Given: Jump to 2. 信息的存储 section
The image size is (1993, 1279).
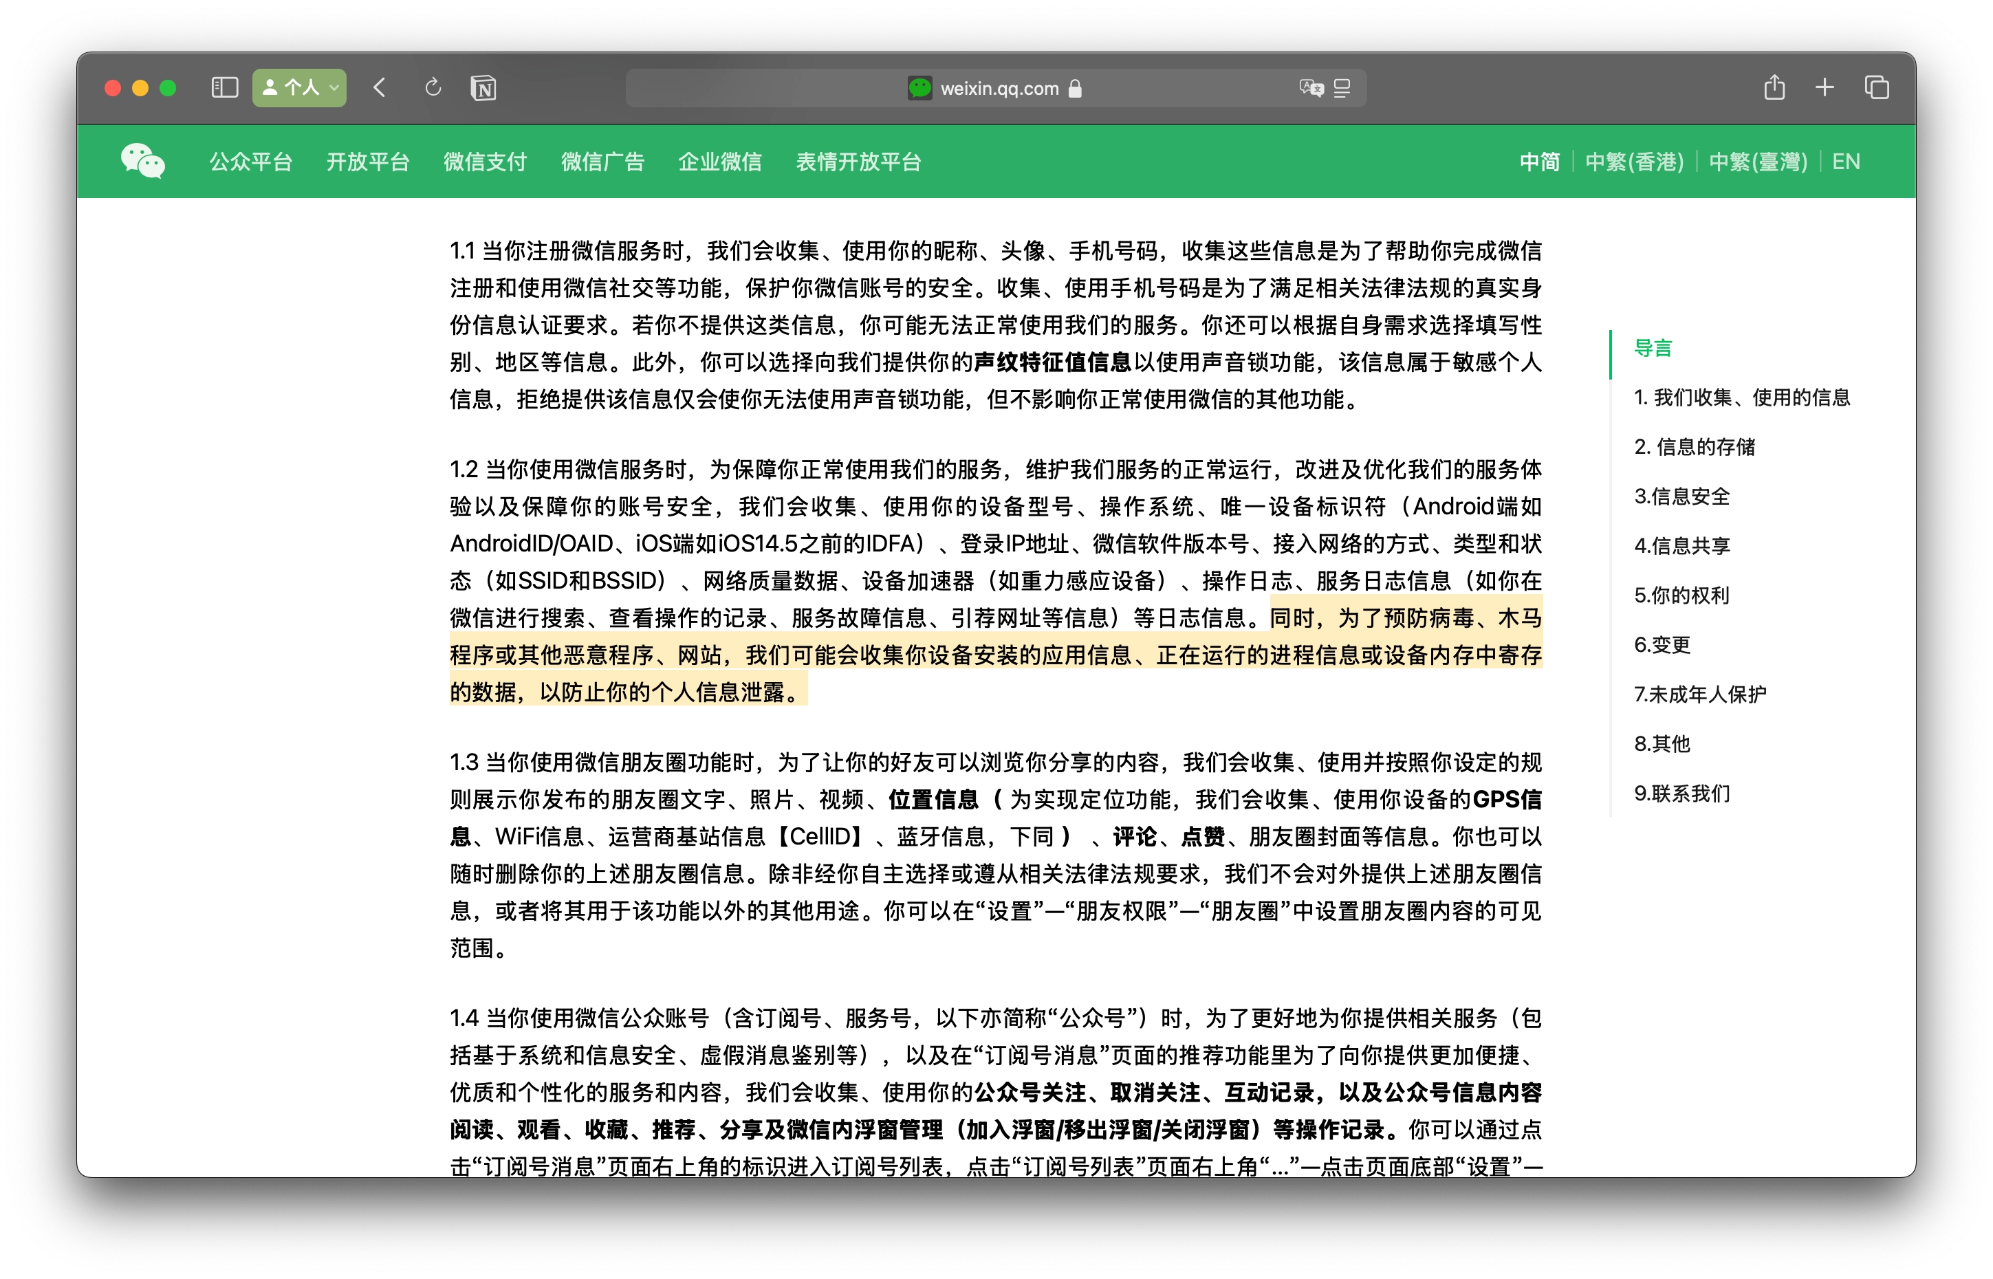Looking at the screenshot, I should [1694, 447].
